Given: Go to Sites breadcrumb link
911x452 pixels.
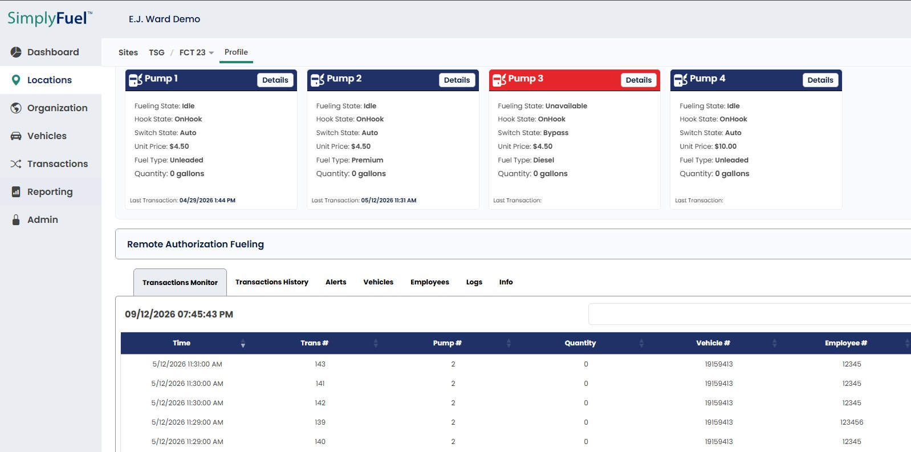Looking at the screenshot, I should click(128, 52).
